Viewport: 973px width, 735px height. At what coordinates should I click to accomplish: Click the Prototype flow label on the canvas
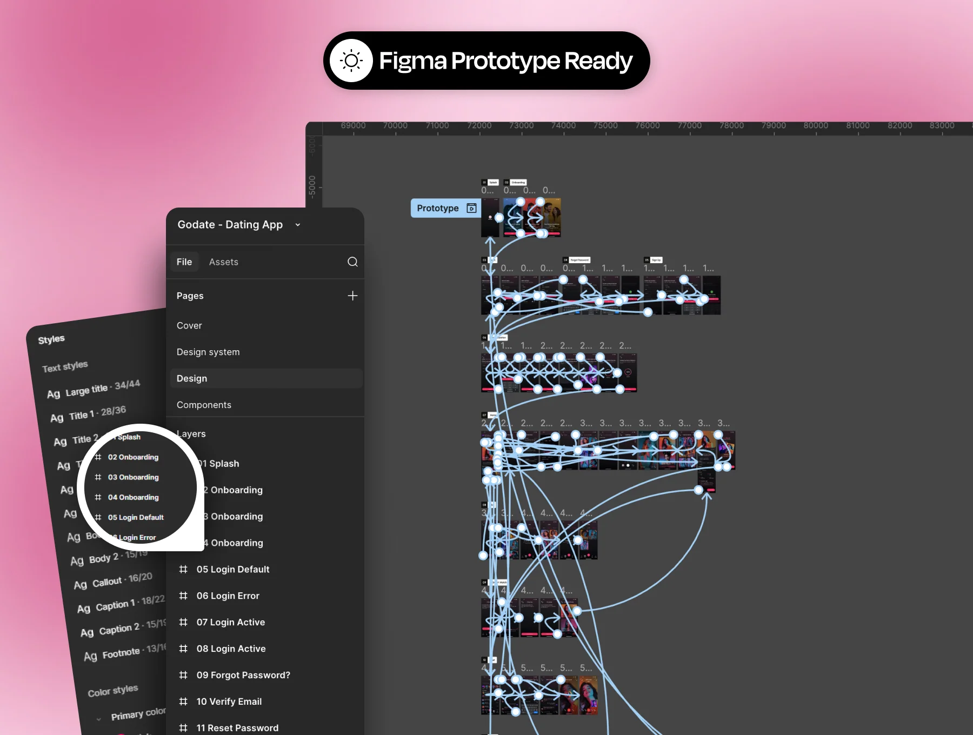coord(446,208)
